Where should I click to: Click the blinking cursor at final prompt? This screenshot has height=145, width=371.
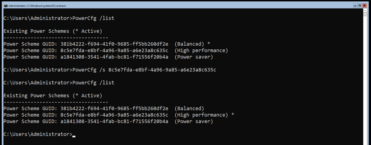pyautogui.click(x=74, y=136)
